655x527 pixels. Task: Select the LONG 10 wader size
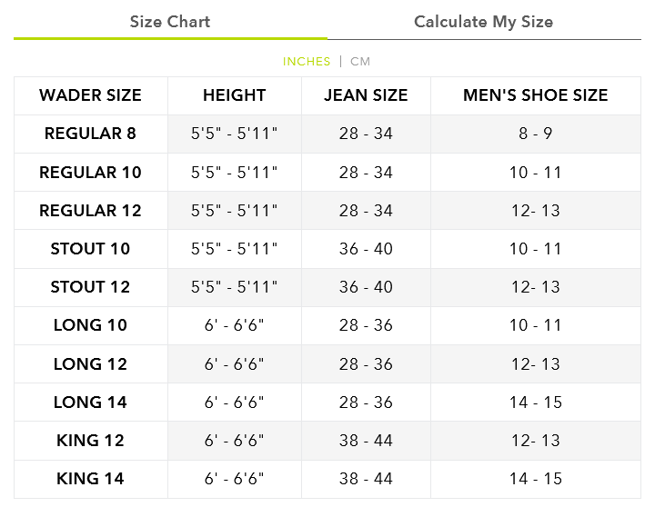(x=91, y=325)
